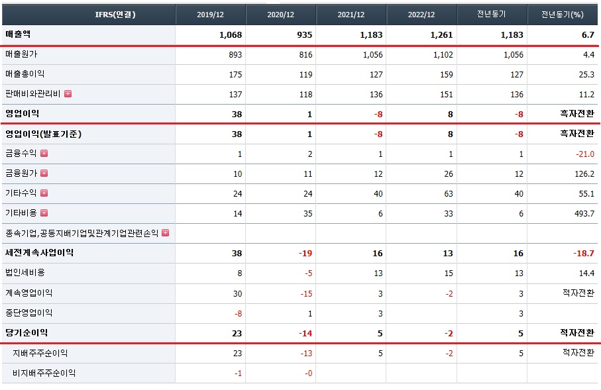Expand the 판매비와관리비 row plus icon

click(x=68, y=94)
